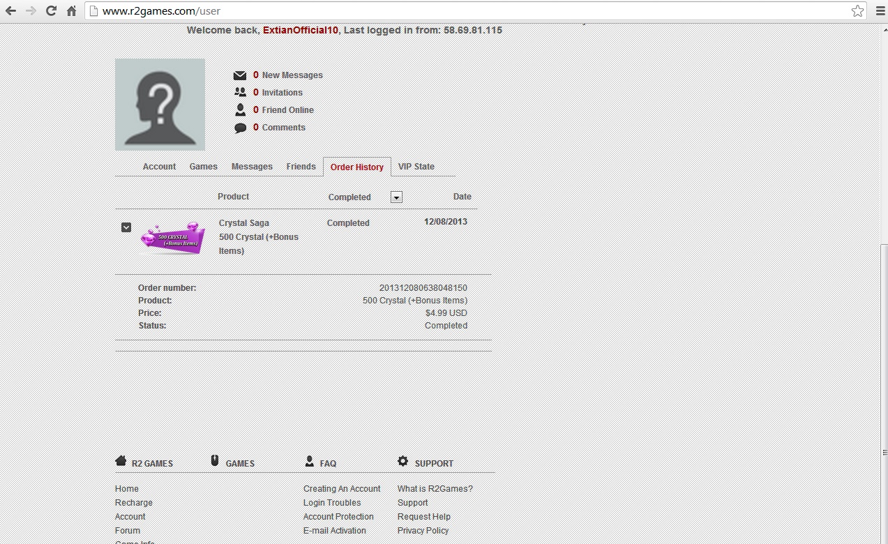Click the browser back arrow
Screen dimensions: 888x544
(10, 11)
